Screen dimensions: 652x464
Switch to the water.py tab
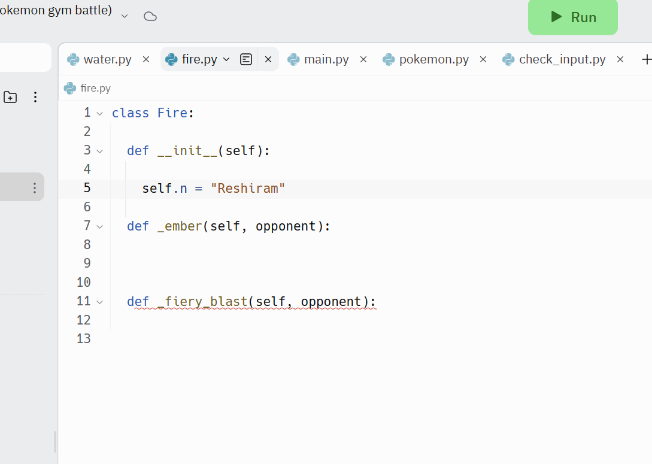[x=108, y=59]
